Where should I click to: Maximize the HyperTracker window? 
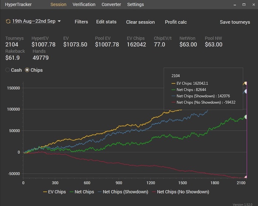coord(244,4)
